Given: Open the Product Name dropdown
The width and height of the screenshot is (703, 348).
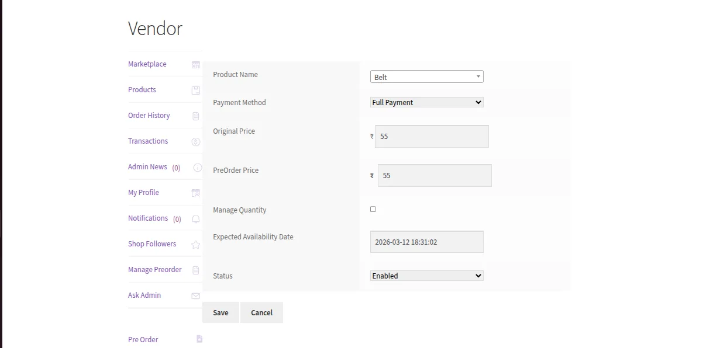Looking at the screenshot, I should 426,76.
